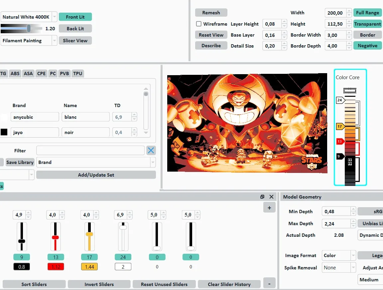Switch to the TPU material tab
This screenshot has height=290, width=383.
point(78,73)
